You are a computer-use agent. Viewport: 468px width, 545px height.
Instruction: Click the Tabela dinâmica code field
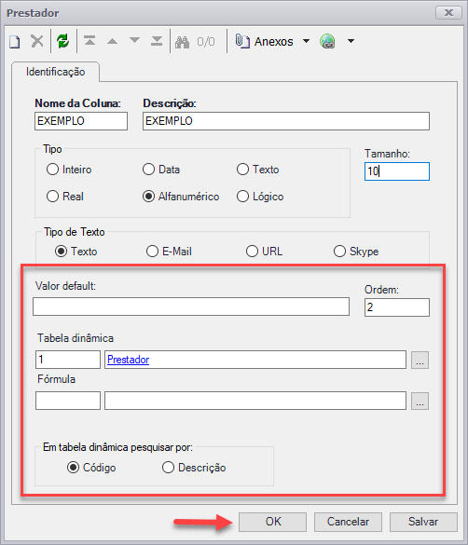pyautogui.click(x=68, y=360)
